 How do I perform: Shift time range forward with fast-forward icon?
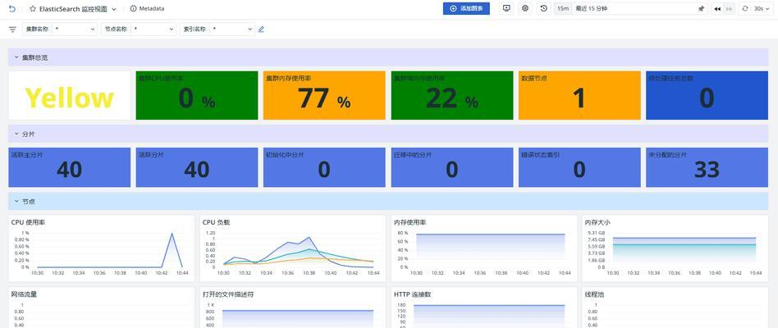(729, 8)
